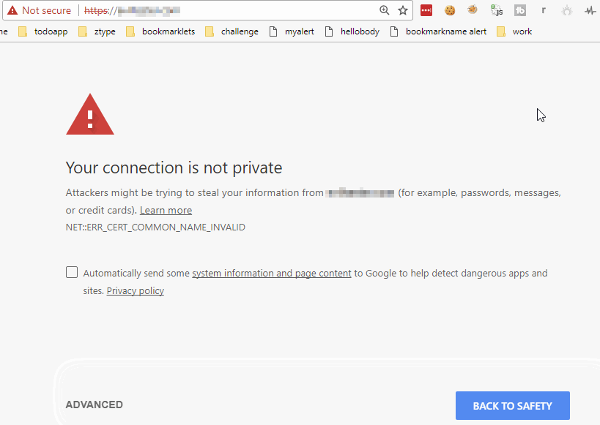Open the 'ztype' bookmarks folder
The width and height of the screenshot is (600, 425).
pos(104,31)
